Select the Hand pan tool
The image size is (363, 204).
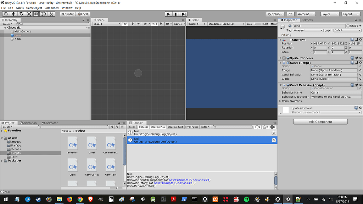(5, 14)
